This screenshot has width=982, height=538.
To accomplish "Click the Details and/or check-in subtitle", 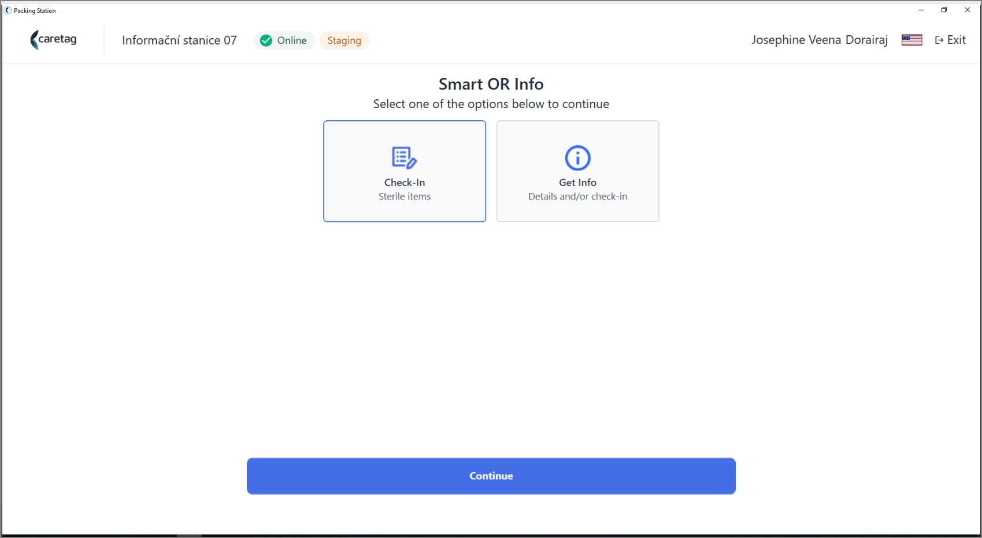I will (577, 196).
